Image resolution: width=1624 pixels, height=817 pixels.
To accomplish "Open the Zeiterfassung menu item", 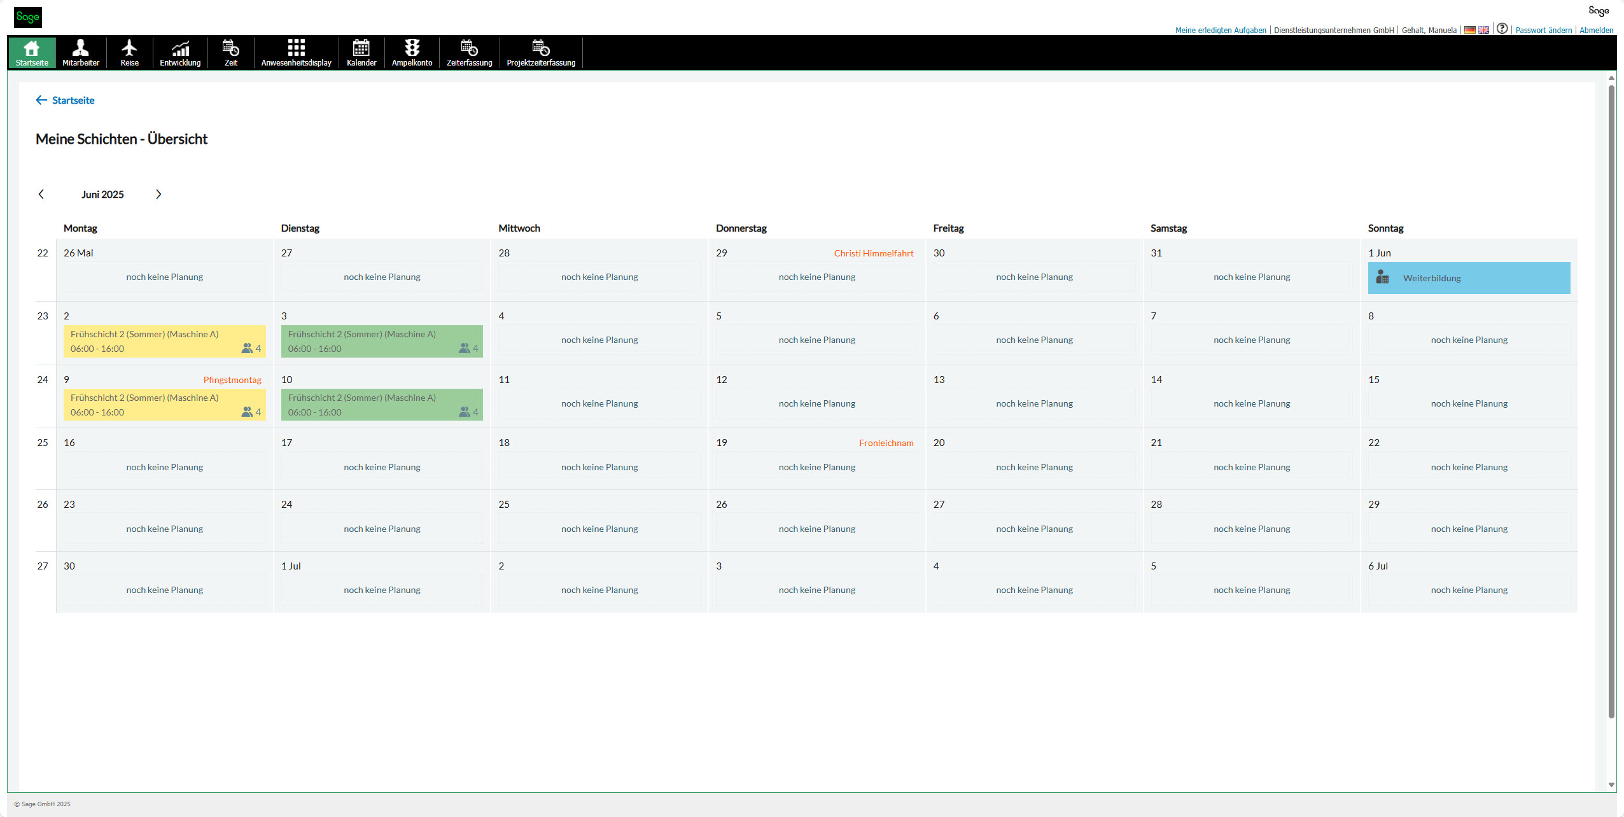I will [x=469, y=53].
